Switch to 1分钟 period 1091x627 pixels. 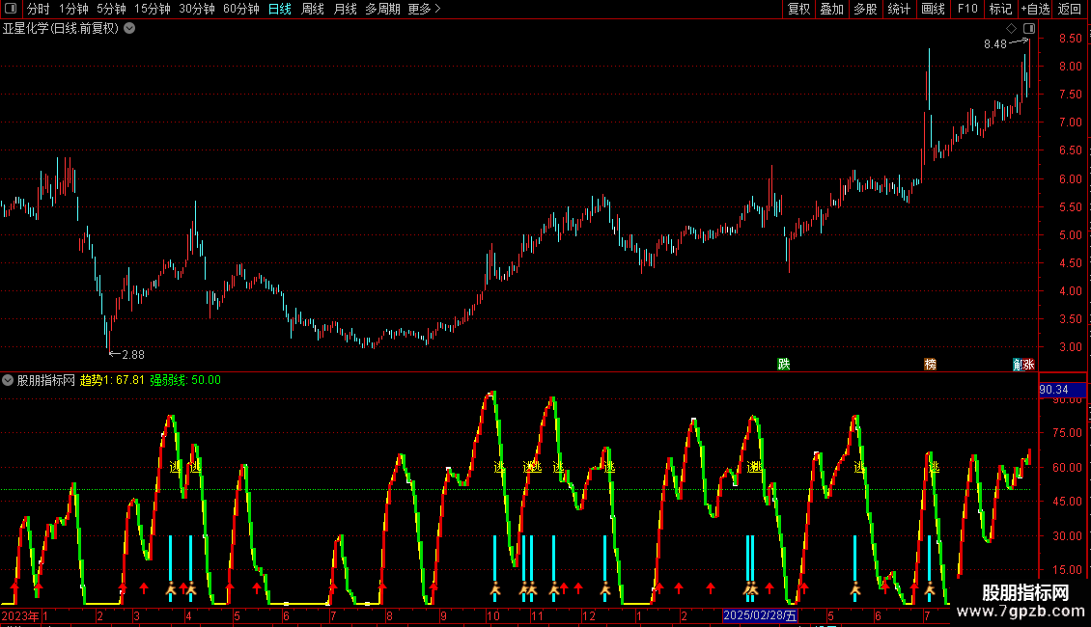pyautogui.click(x=73, y=9)
